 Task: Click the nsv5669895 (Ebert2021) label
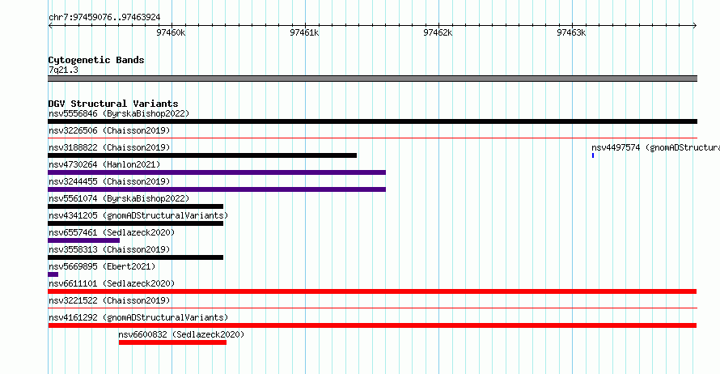tap(102, 266)
